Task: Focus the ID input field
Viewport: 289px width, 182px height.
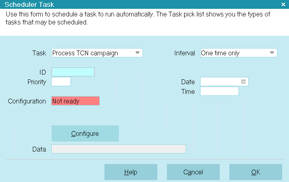Action: coord(73,72)
